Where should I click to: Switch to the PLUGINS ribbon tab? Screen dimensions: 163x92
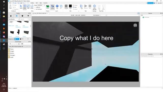pos(45,3)
